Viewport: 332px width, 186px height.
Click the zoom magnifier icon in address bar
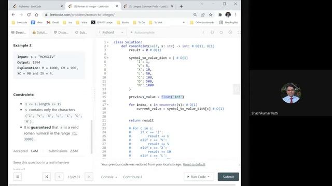[195, 15]
